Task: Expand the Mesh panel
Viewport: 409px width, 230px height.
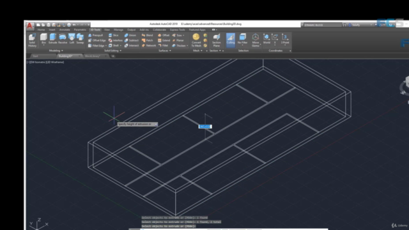Action: click(x=197, y=50)
